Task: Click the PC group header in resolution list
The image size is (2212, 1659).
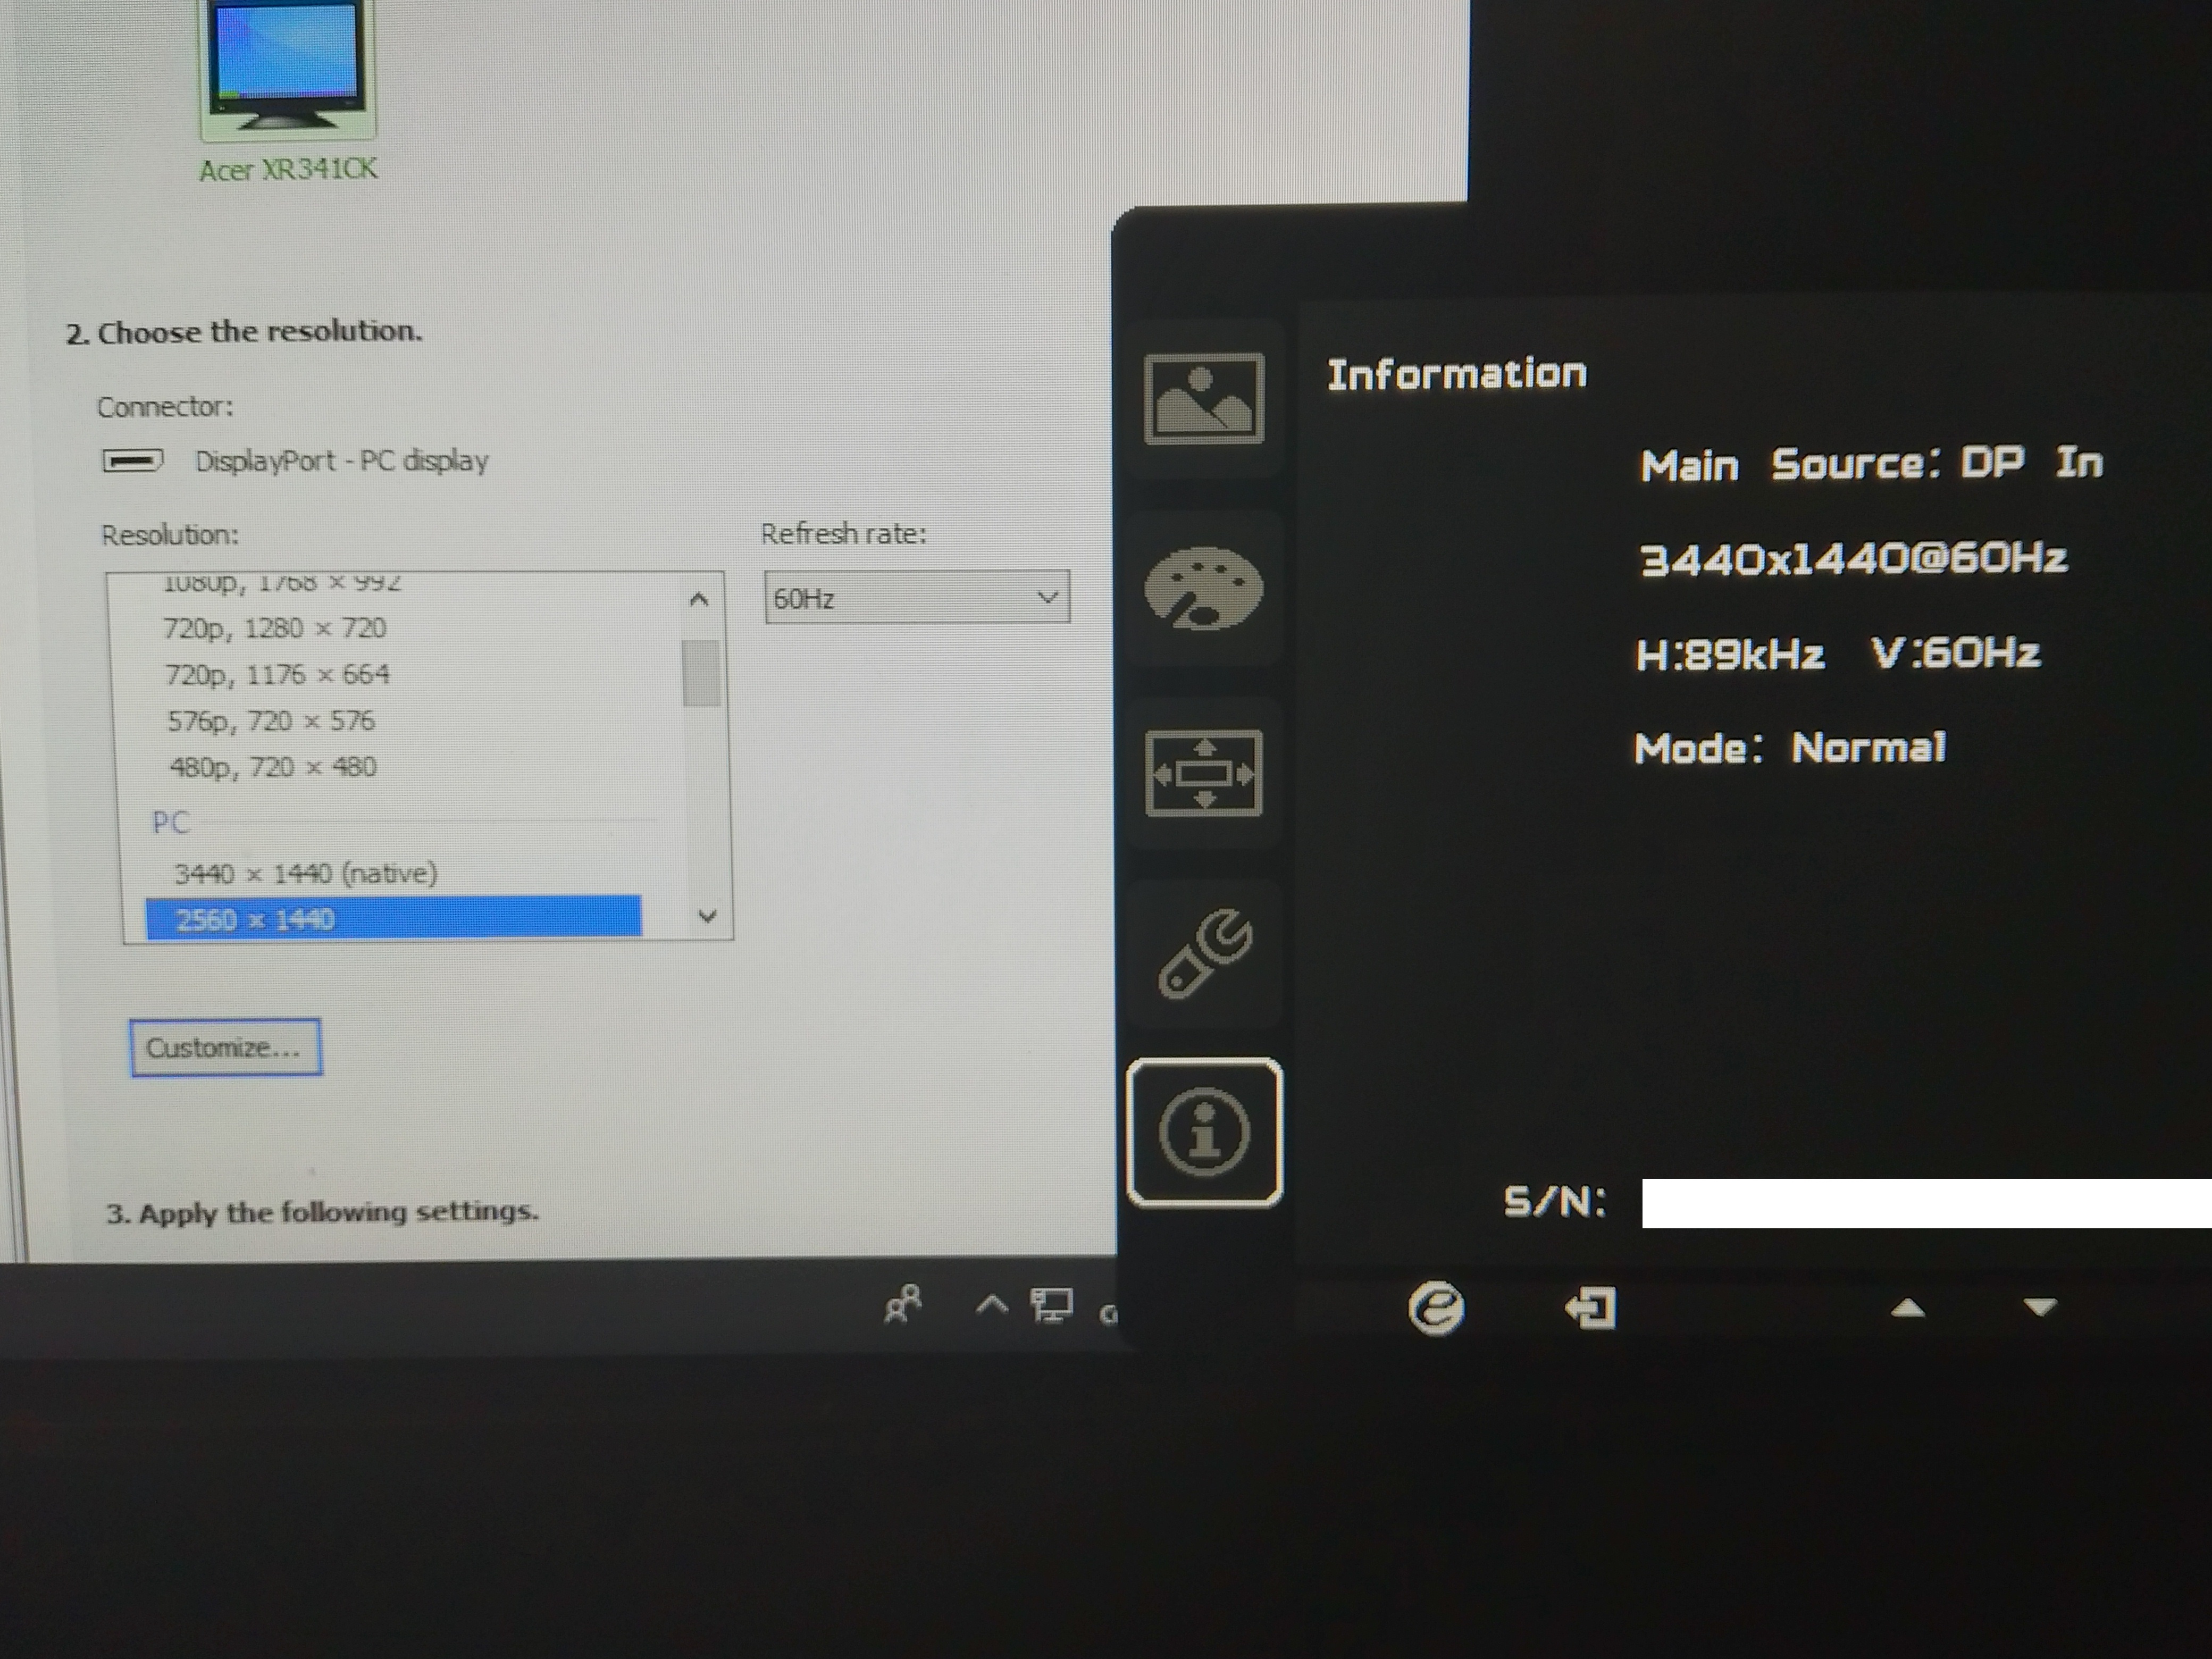Action: tap(170, 822)
